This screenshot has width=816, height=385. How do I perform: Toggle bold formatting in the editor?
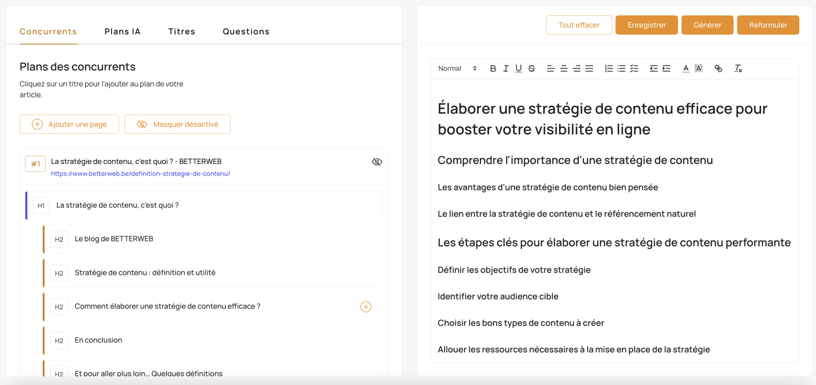click(493, 68)
